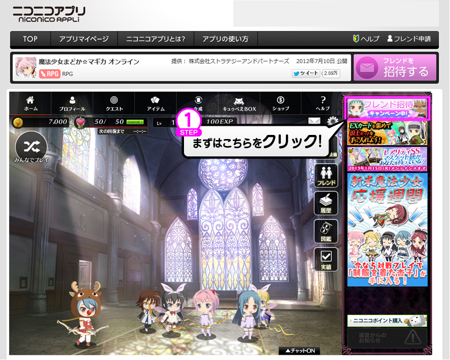Open the 運営からのお知らせ notice panel

pos(387,338)
